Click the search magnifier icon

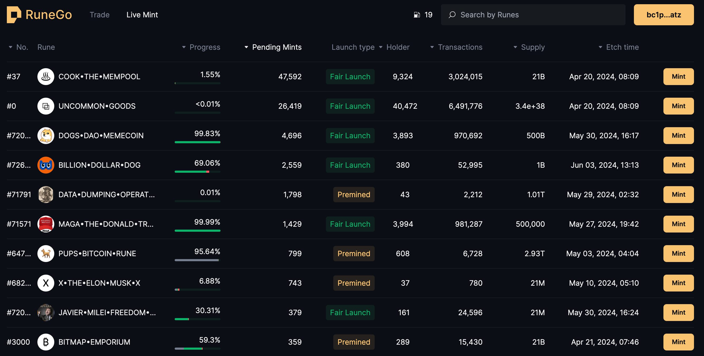pyautogui.click(x=452, y=15)
